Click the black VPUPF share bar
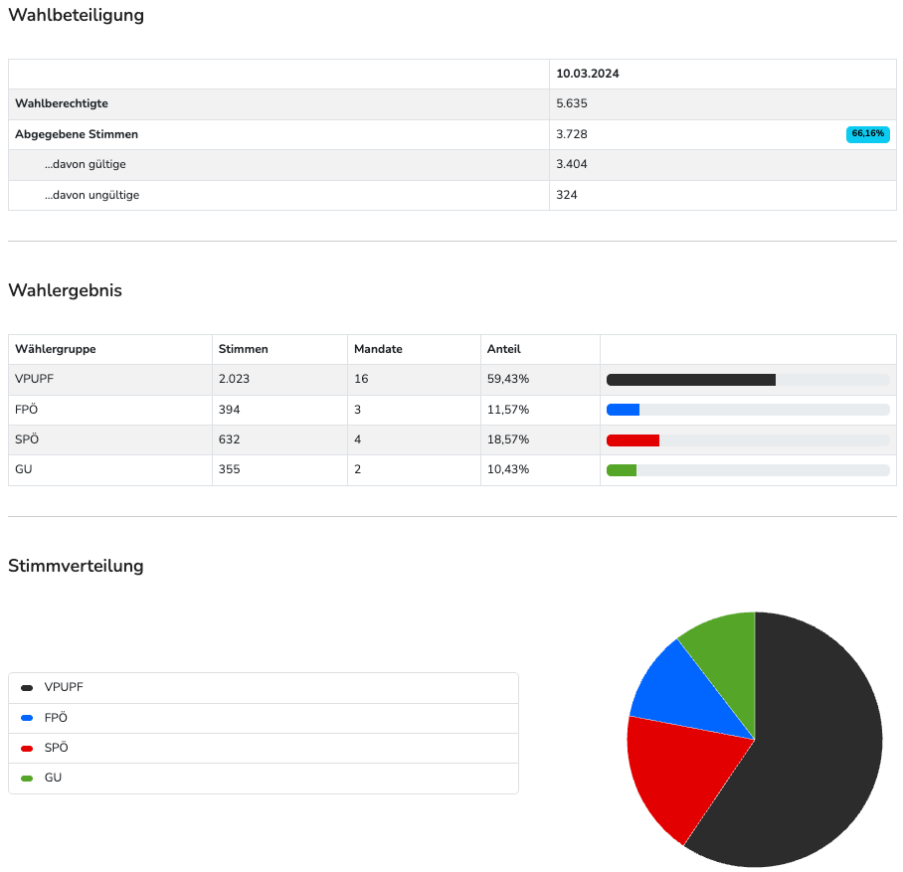This screenshot has width=903, height=872. [690, 380]
